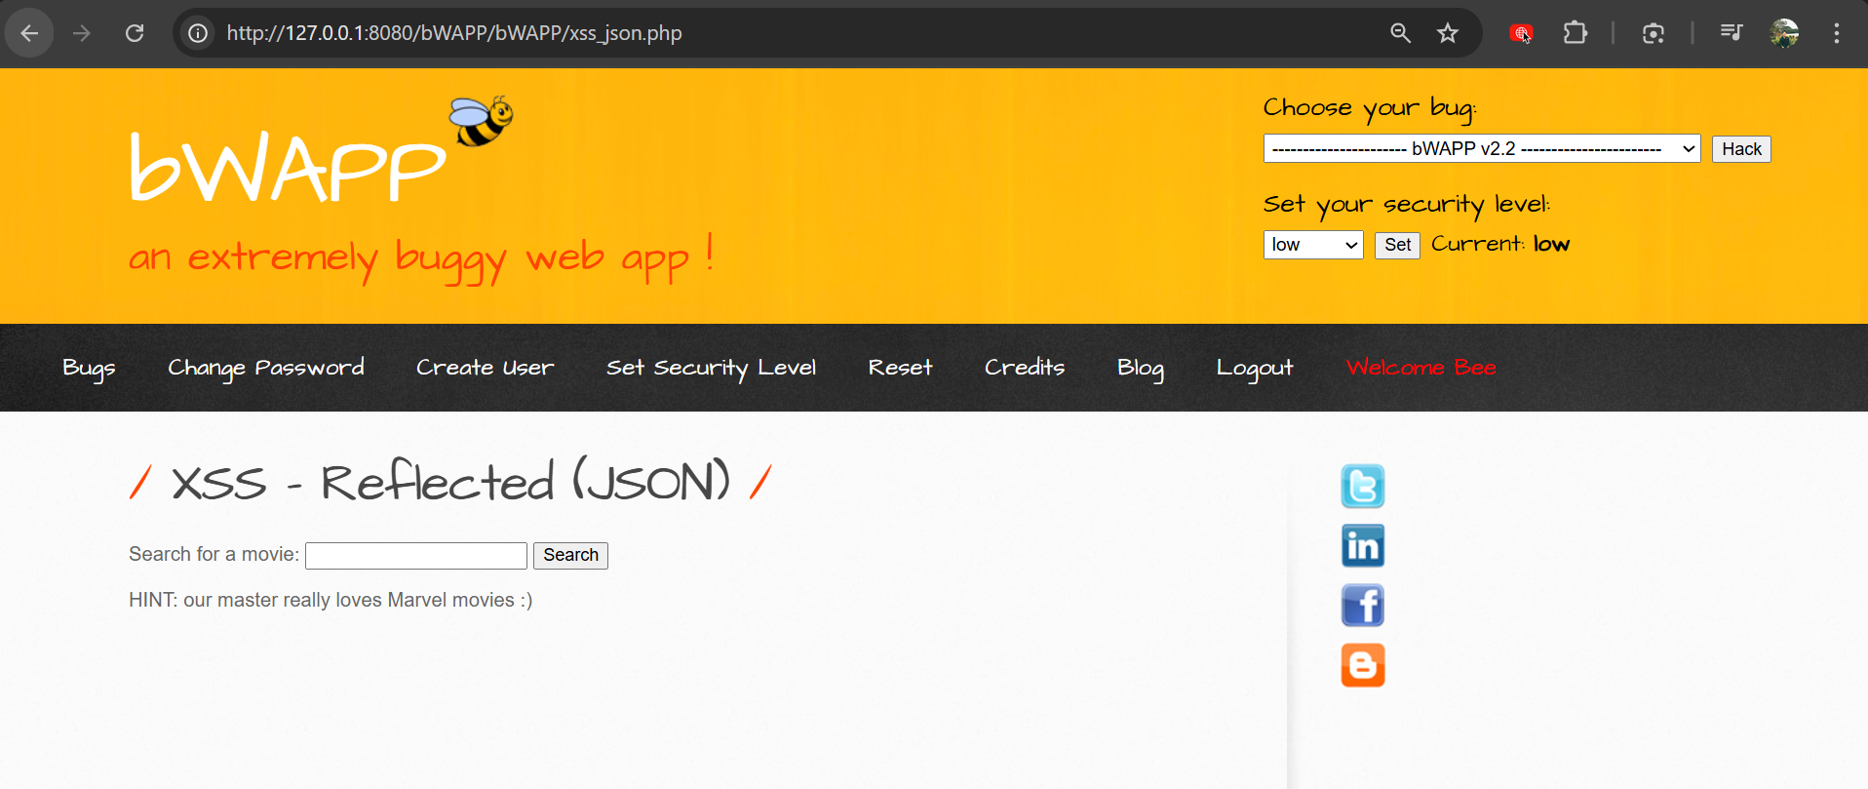Select Create User in navigation bar

click(x=485, y=368)
